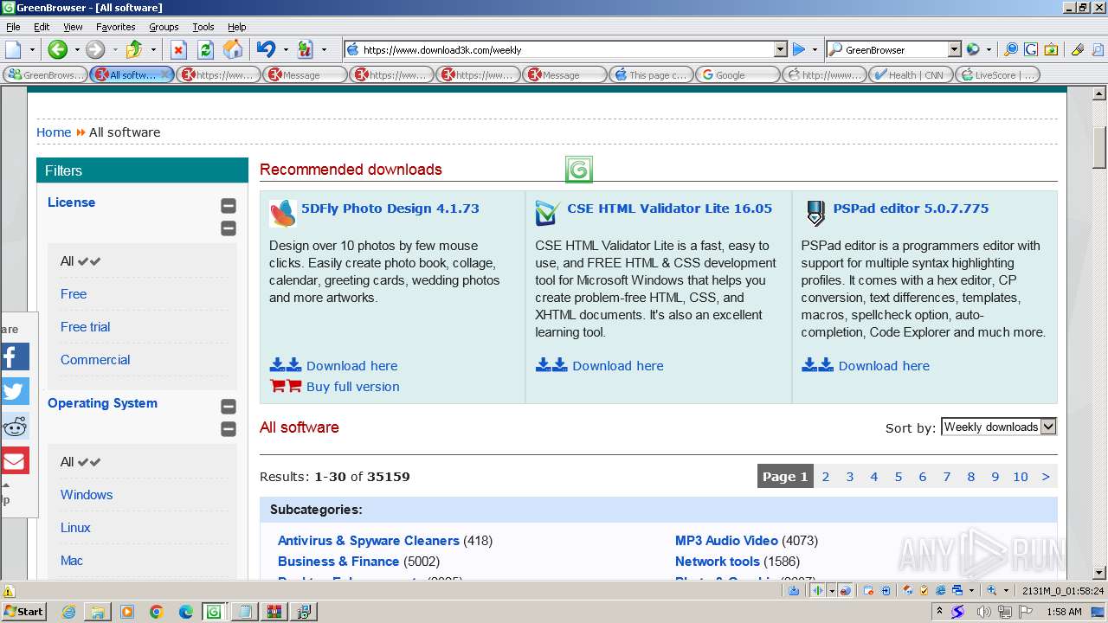Go to the Home page icon

point(233,49)
